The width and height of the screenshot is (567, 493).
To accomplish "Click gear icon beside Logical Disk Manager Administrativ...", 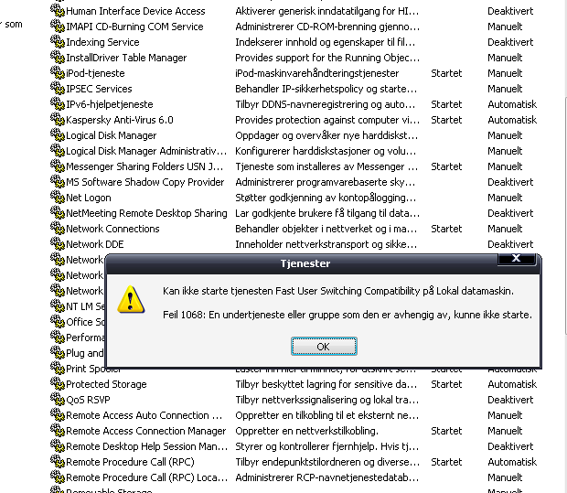I will click(x=57, y=151).
